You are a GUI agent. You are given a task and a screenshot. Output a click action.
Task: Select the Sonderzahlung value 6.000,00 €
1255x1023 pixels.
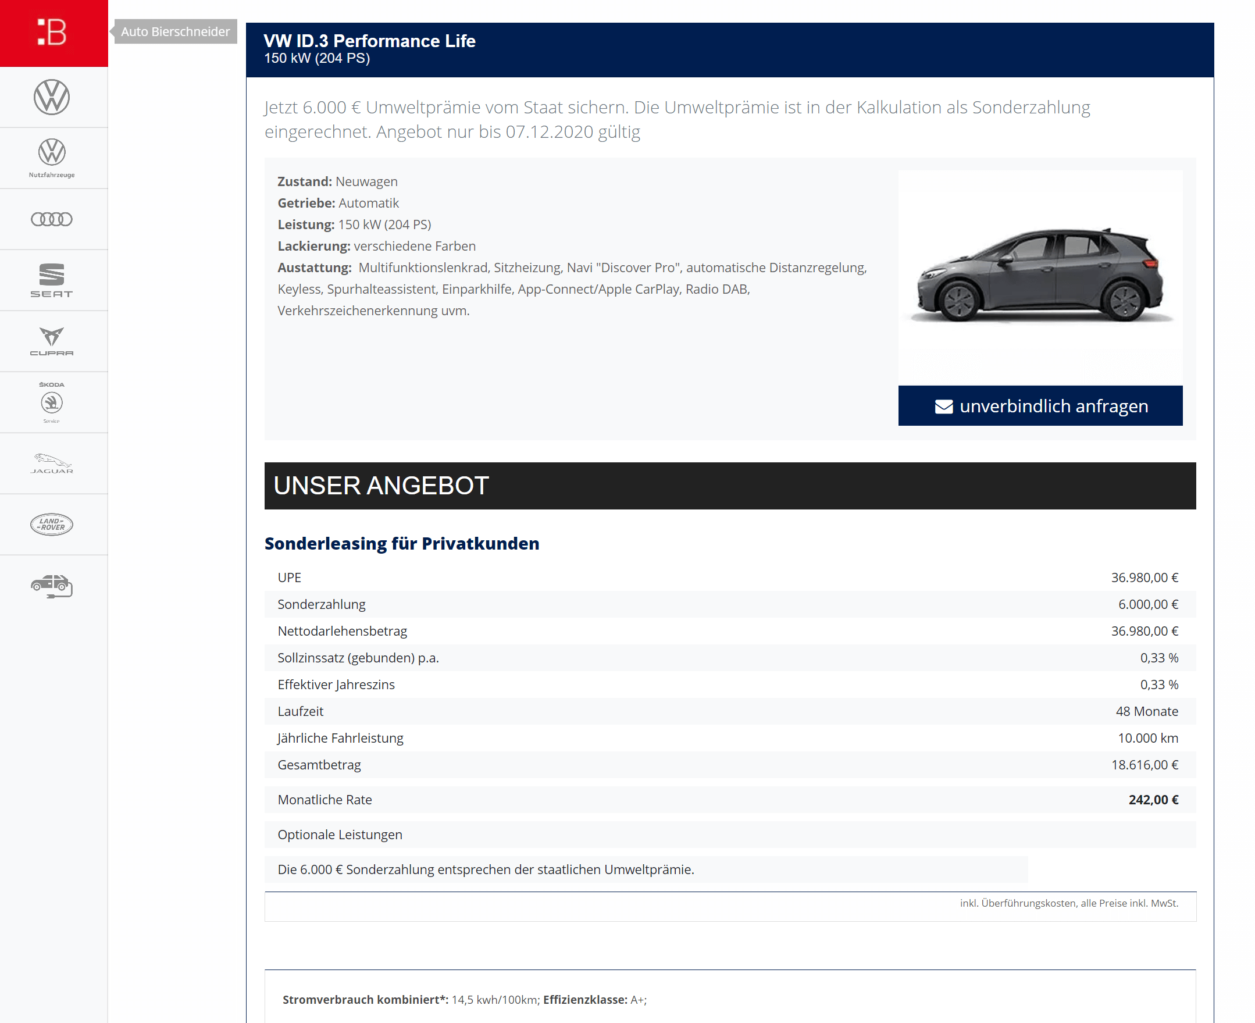pyautogui.click(x=1148, y=605)
